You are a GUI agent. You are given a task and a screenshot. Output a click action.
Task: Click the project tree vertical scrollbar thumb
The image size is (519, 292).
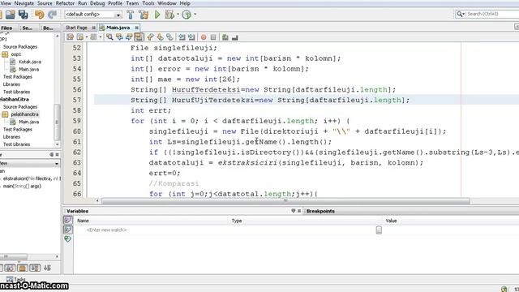click(x=57, y=122)
